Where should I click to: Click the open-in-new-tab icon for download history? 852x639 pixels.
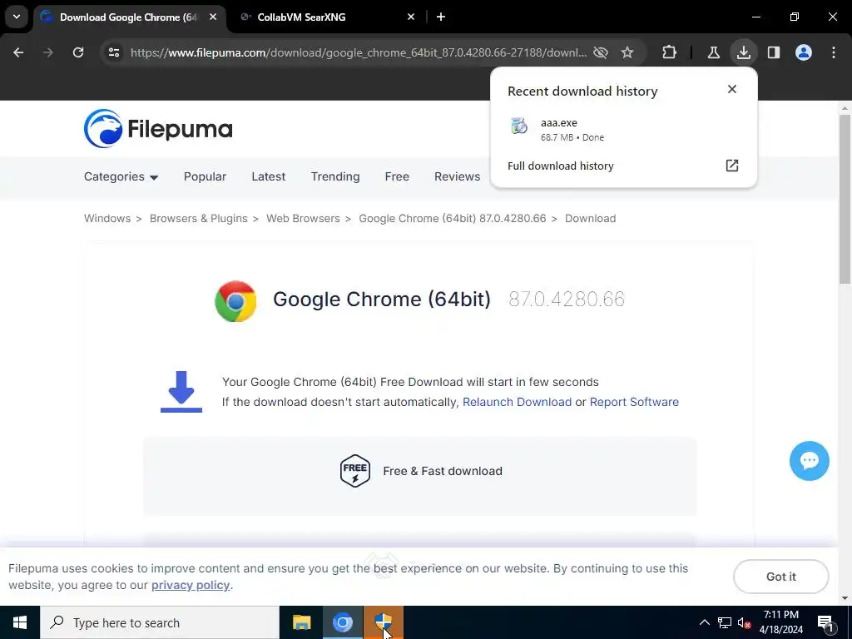coord(732,166)
